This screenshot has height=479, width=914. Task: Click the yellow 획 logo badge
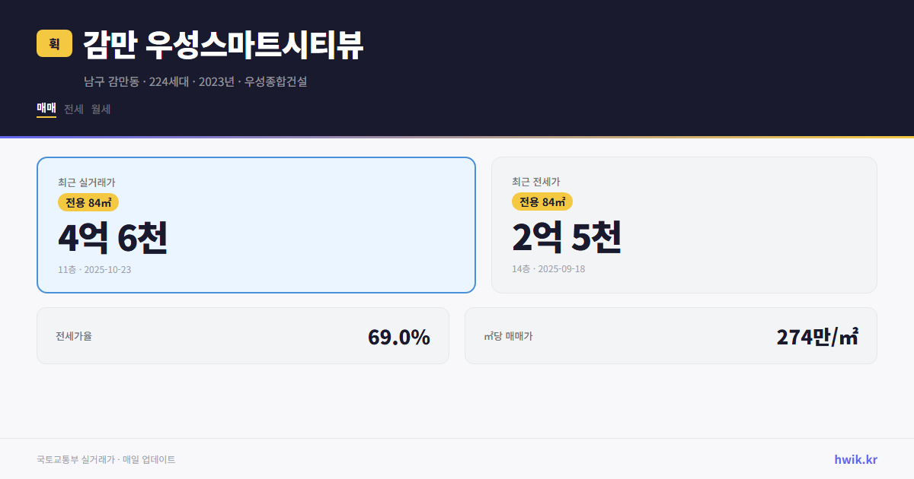click(51, 44)
